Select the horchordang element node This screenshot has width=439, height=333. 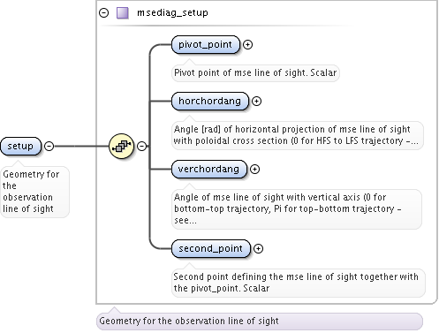[210, 101]
